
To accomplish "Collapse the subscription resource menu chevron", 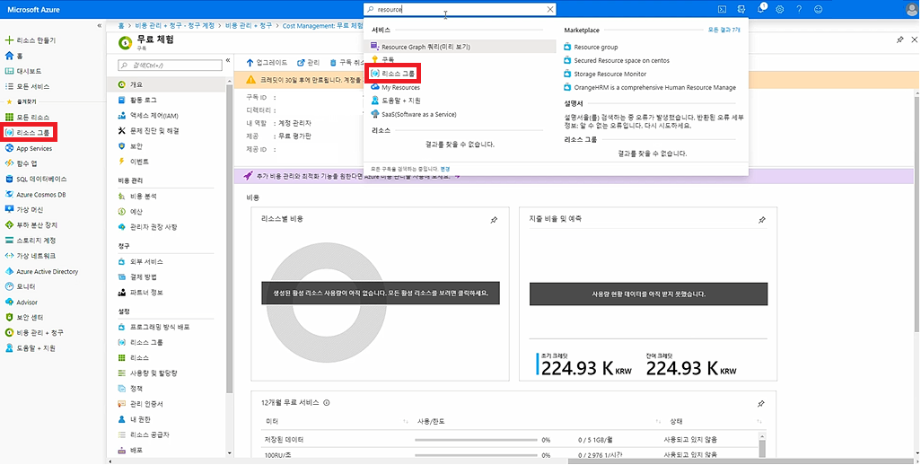I will tap(229, 60).
